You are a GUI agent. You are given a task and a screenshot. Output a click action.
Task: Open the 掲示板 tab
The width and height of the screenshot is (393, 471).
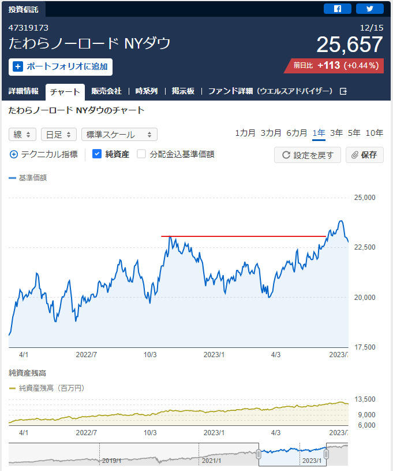tap(182, 91)
